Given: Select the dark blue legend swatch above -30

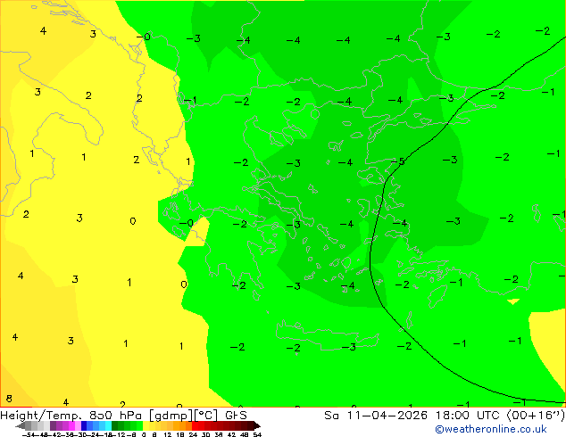Looking at the screenshot, I should coord(84,425).
